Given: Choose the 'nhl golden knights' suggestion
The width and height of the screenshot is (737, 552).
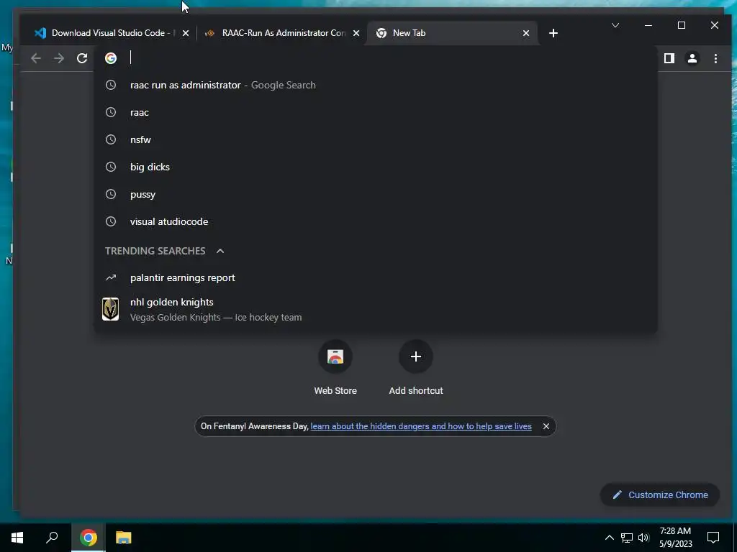Looking at the screenshot, I should 375,309.
